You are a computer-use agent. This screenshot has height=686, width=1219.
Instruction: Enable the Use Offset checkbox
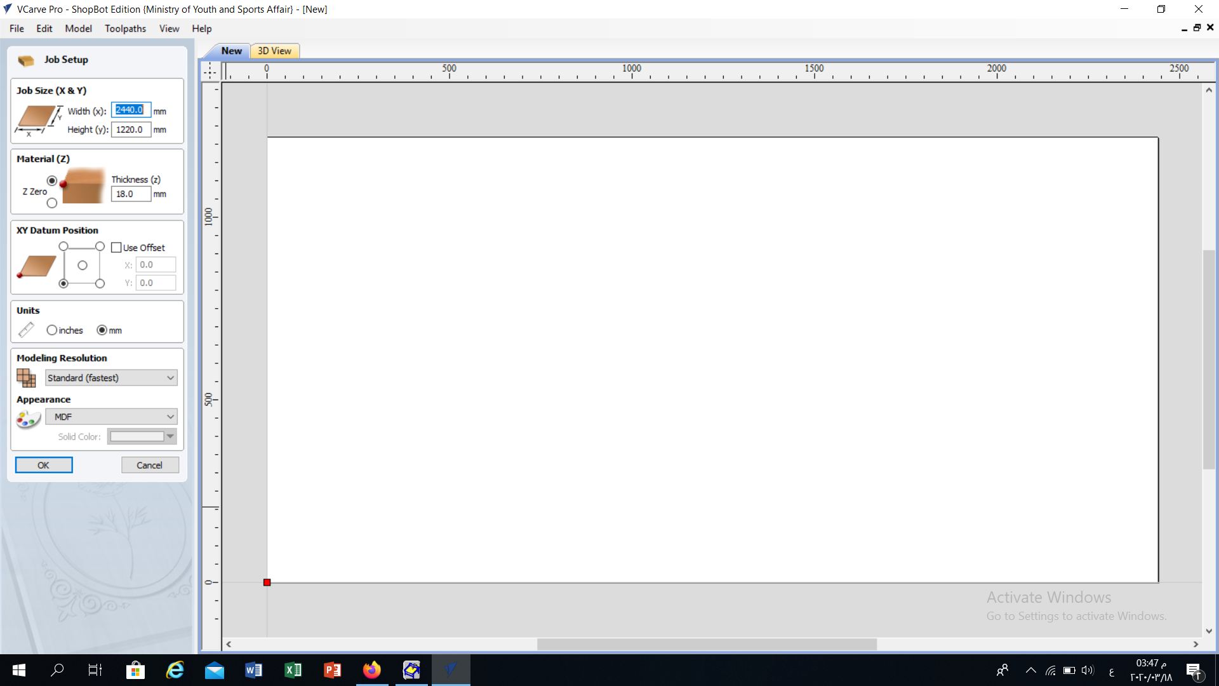point(116,248)
